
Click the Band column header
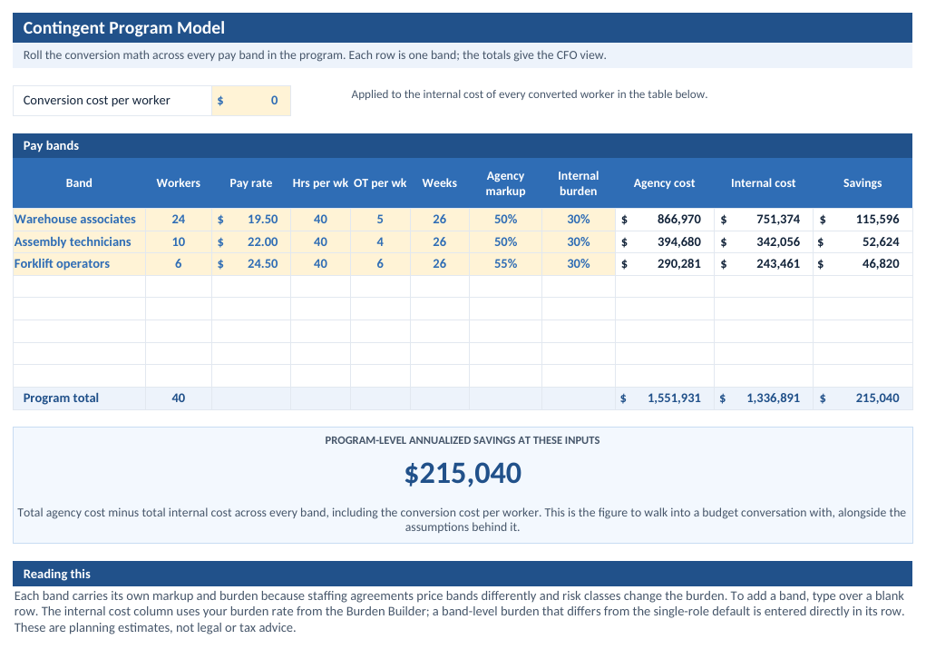pyautogui.click(x=79, y=183)
